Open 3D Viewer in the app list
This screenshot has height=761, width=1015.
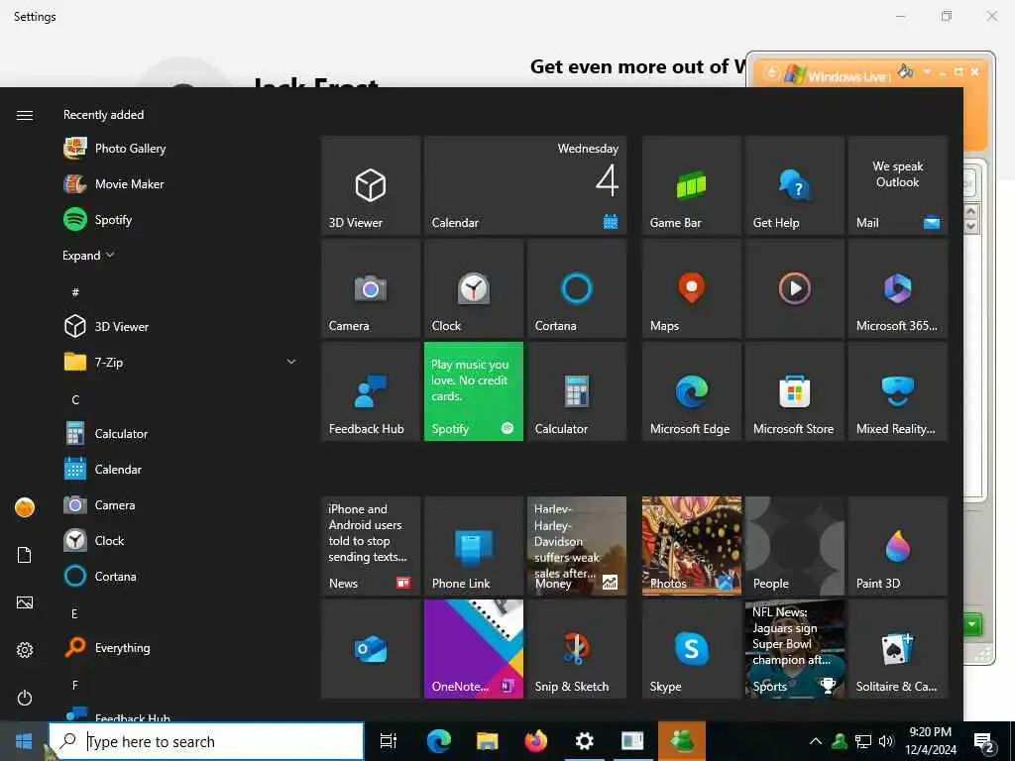(x=180, y=326)
